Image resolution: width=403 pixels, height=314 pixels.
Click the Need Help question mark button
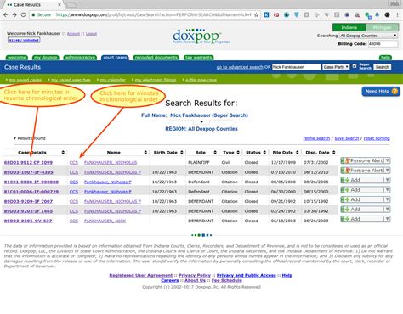point(381,91)
